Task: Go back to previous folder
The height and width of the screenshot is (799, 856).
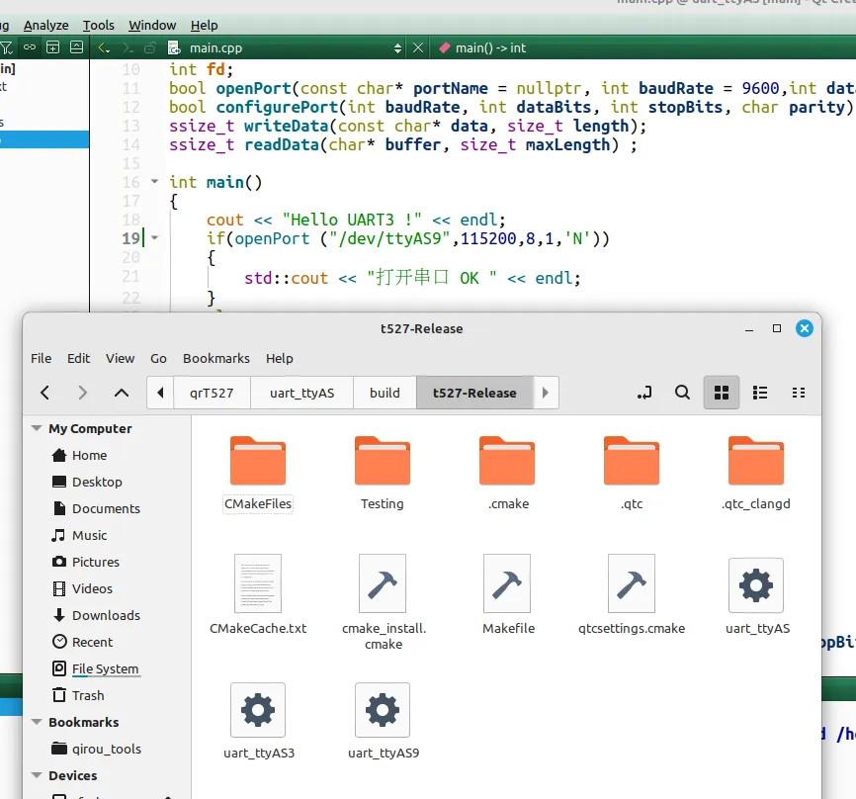Action: pyautogui.click(x=45, y=393)
